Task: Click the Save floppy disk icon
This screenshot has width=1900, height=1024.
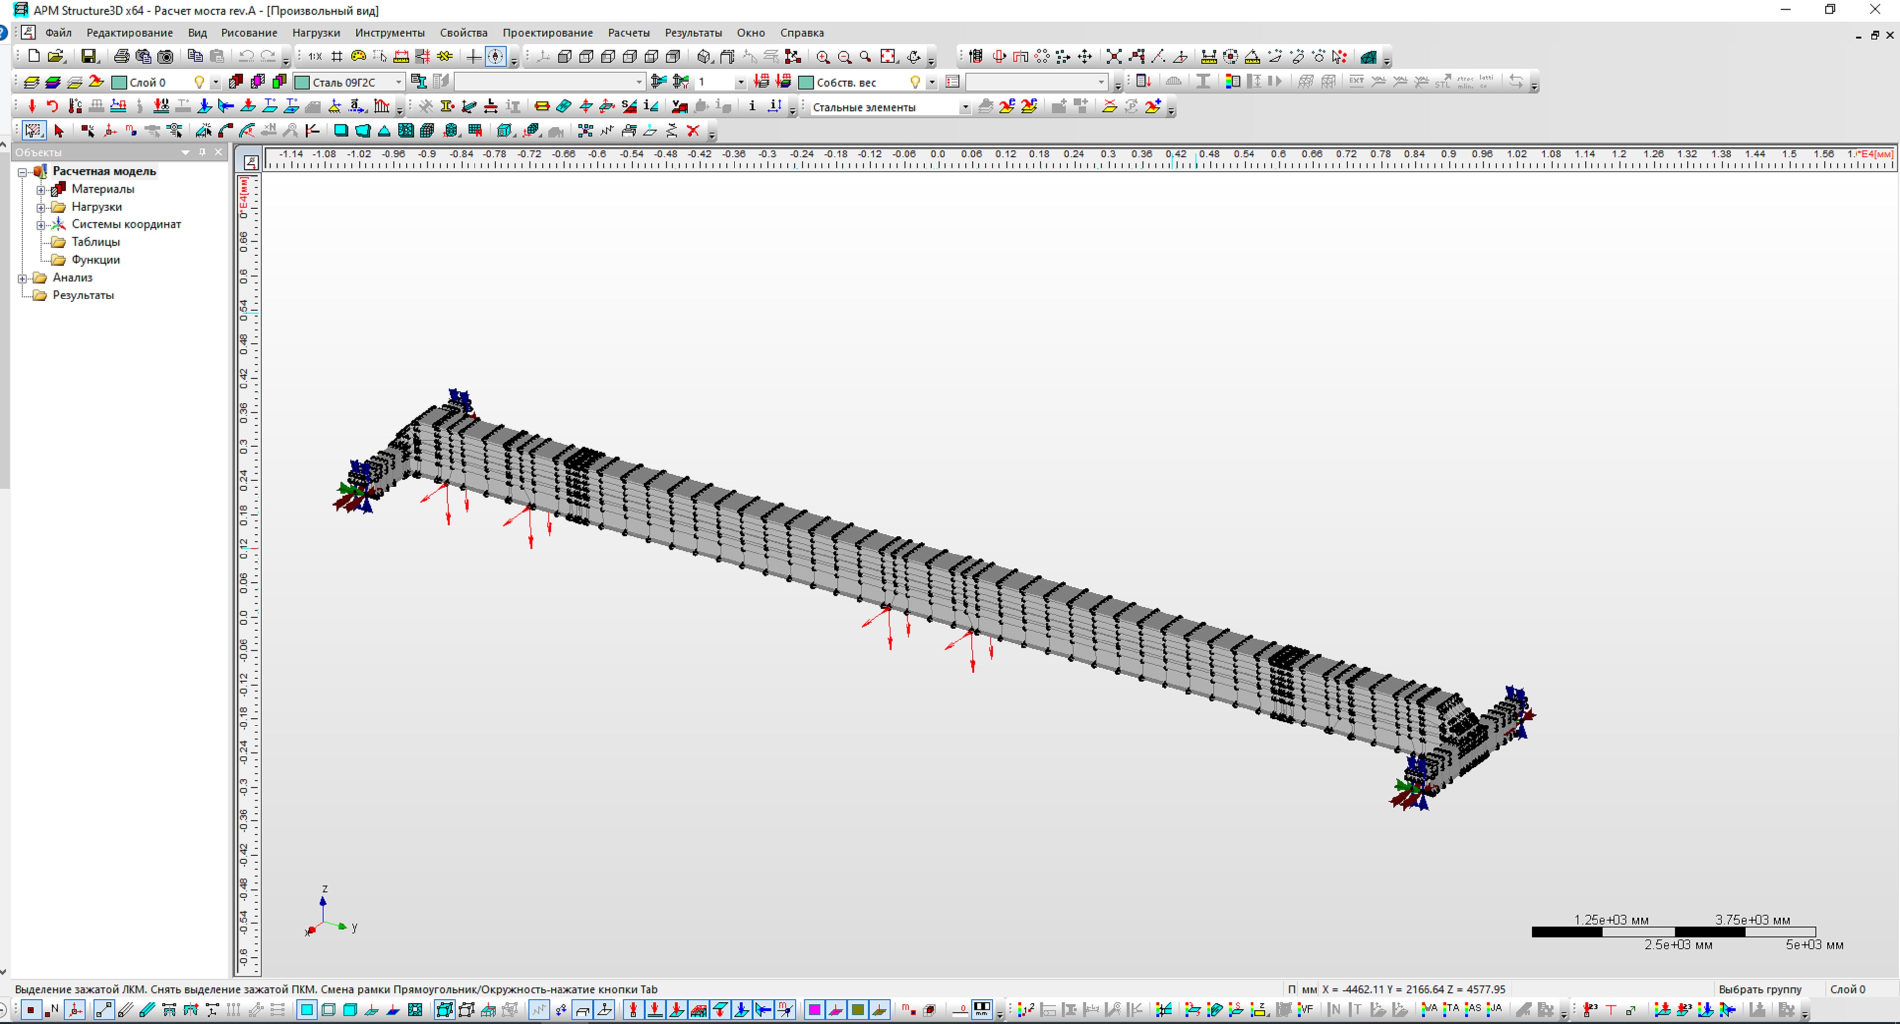Action: click(89, 57)
